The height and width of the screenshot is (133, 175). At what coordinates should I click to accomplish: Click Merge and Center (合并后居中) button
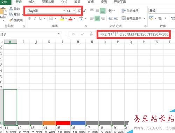click(132, 19)
